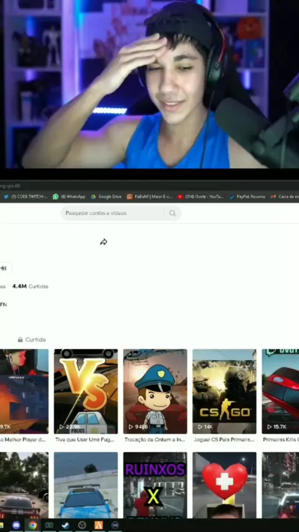Open Discord from the taskbar
This screenshot has width=299, height=532.
[16, 525]
